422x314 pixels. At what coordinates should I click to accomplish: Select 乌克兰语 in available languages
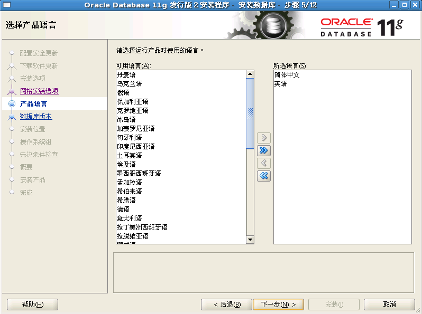(x=181, y=84)
